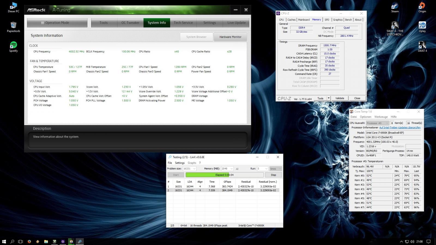Open the Windows Start menu
Screen dimensions: 436x245
[x=4, y=241]
